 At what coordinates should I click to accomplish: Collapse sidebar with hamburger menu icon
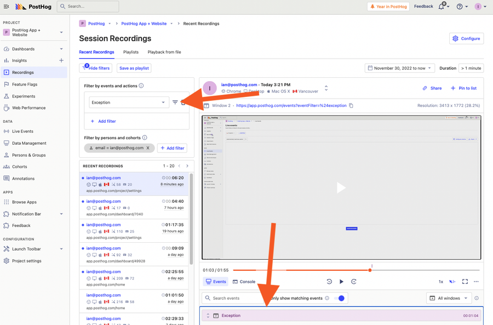pos(6,6)
